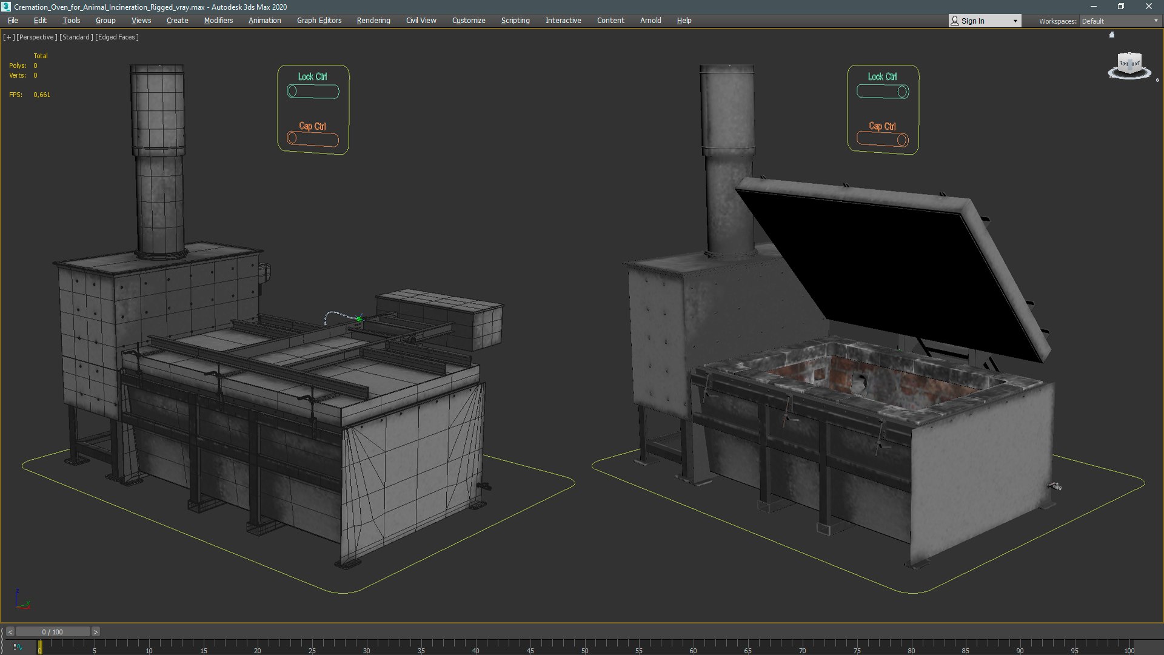Click the ViewCube home icon
This screenshot has height=655, width=1164.
(x=1112, y=35)
